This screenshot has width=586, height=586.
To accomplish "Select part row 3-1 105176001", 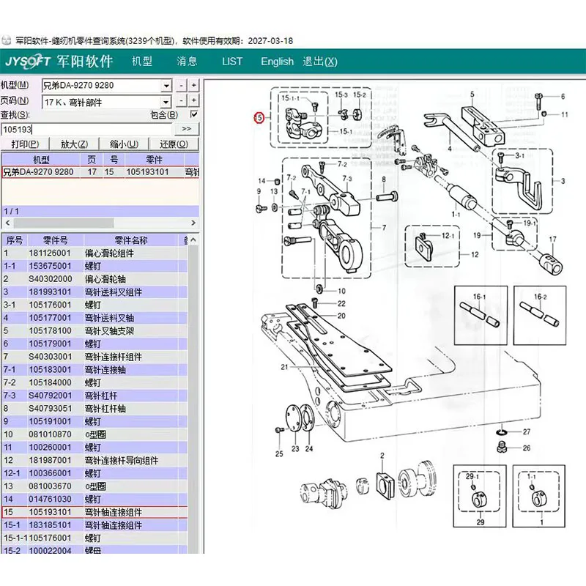I will [94, 305].
